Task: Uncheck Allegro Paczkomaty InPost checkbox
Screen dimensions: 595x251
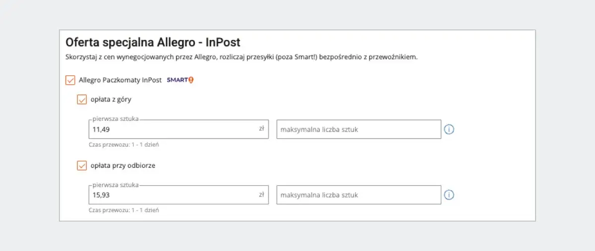Action: click(x=70, y=80)
